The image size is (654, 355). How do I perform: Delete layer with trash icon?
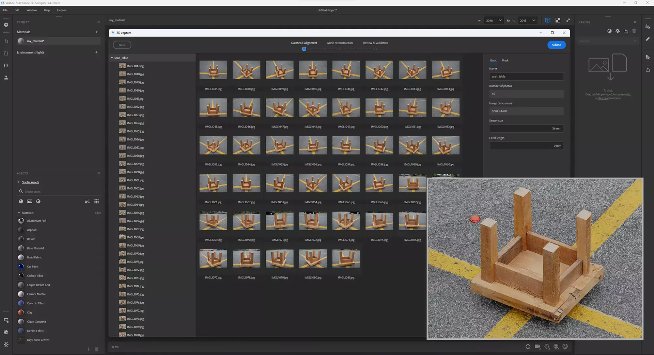point(634,31)
